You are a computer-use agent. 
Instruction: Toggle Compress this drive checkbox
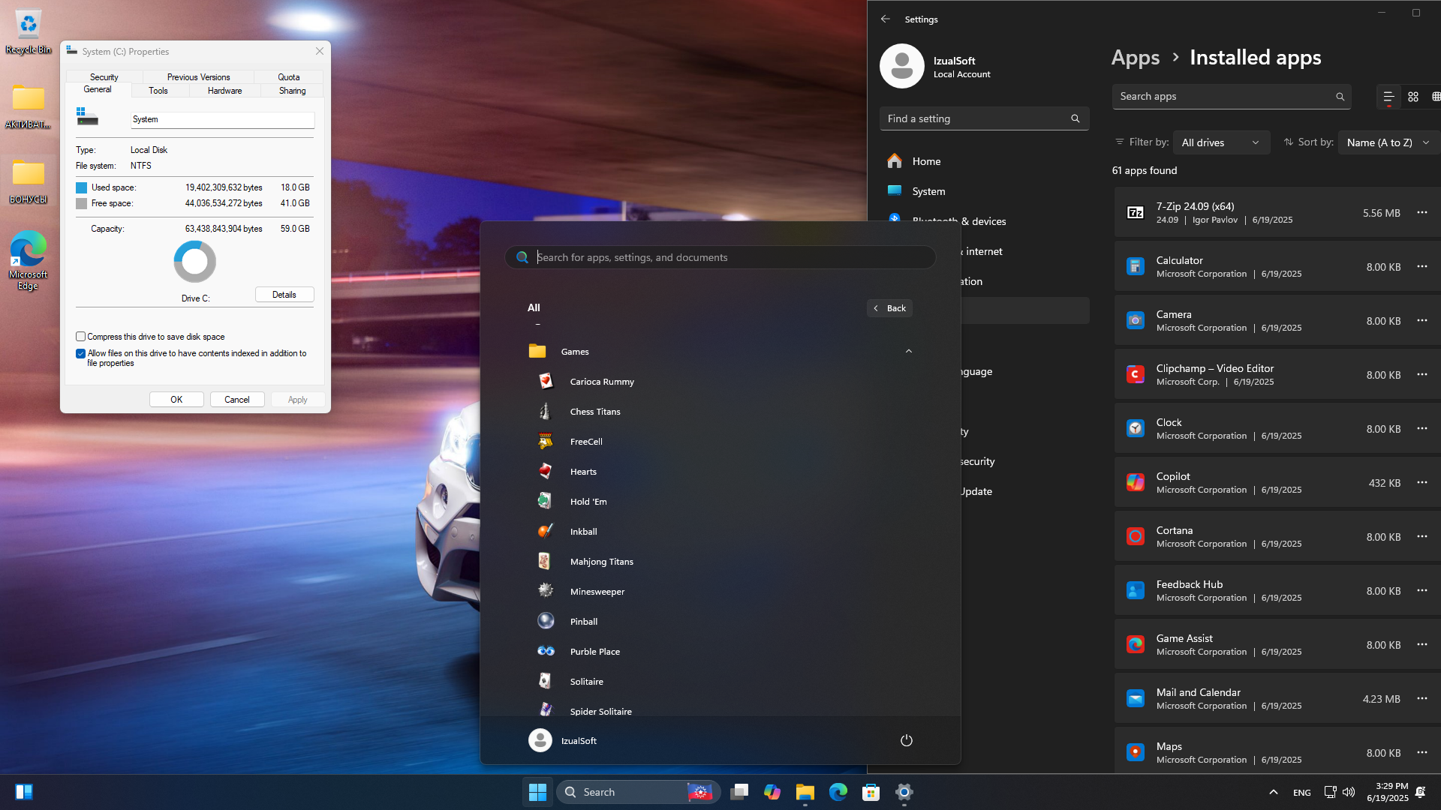[x=80, y=337]
